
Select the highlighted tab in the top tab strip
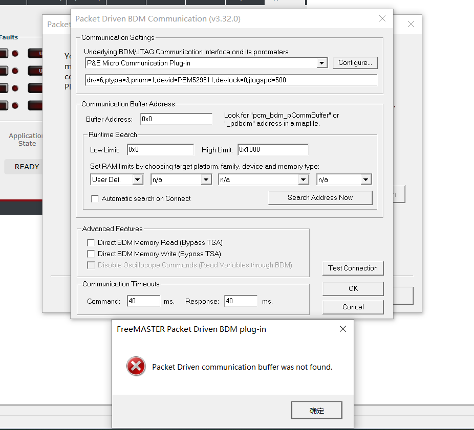tap(285, 3)
